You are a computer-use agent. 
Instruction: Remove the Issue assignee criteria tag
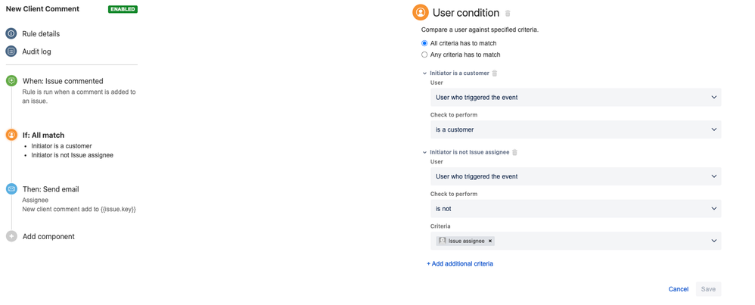[490, 241]
